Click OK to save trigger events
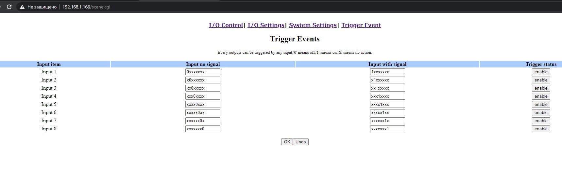562x189 pixels. (287, 142)
